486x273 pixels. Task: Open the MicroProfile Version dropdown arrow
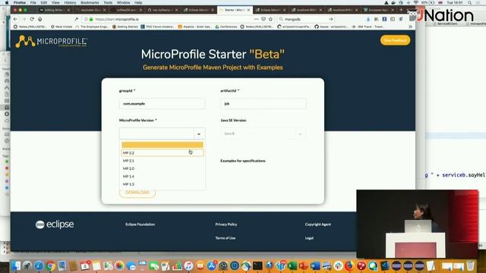[x=199, y=133]
